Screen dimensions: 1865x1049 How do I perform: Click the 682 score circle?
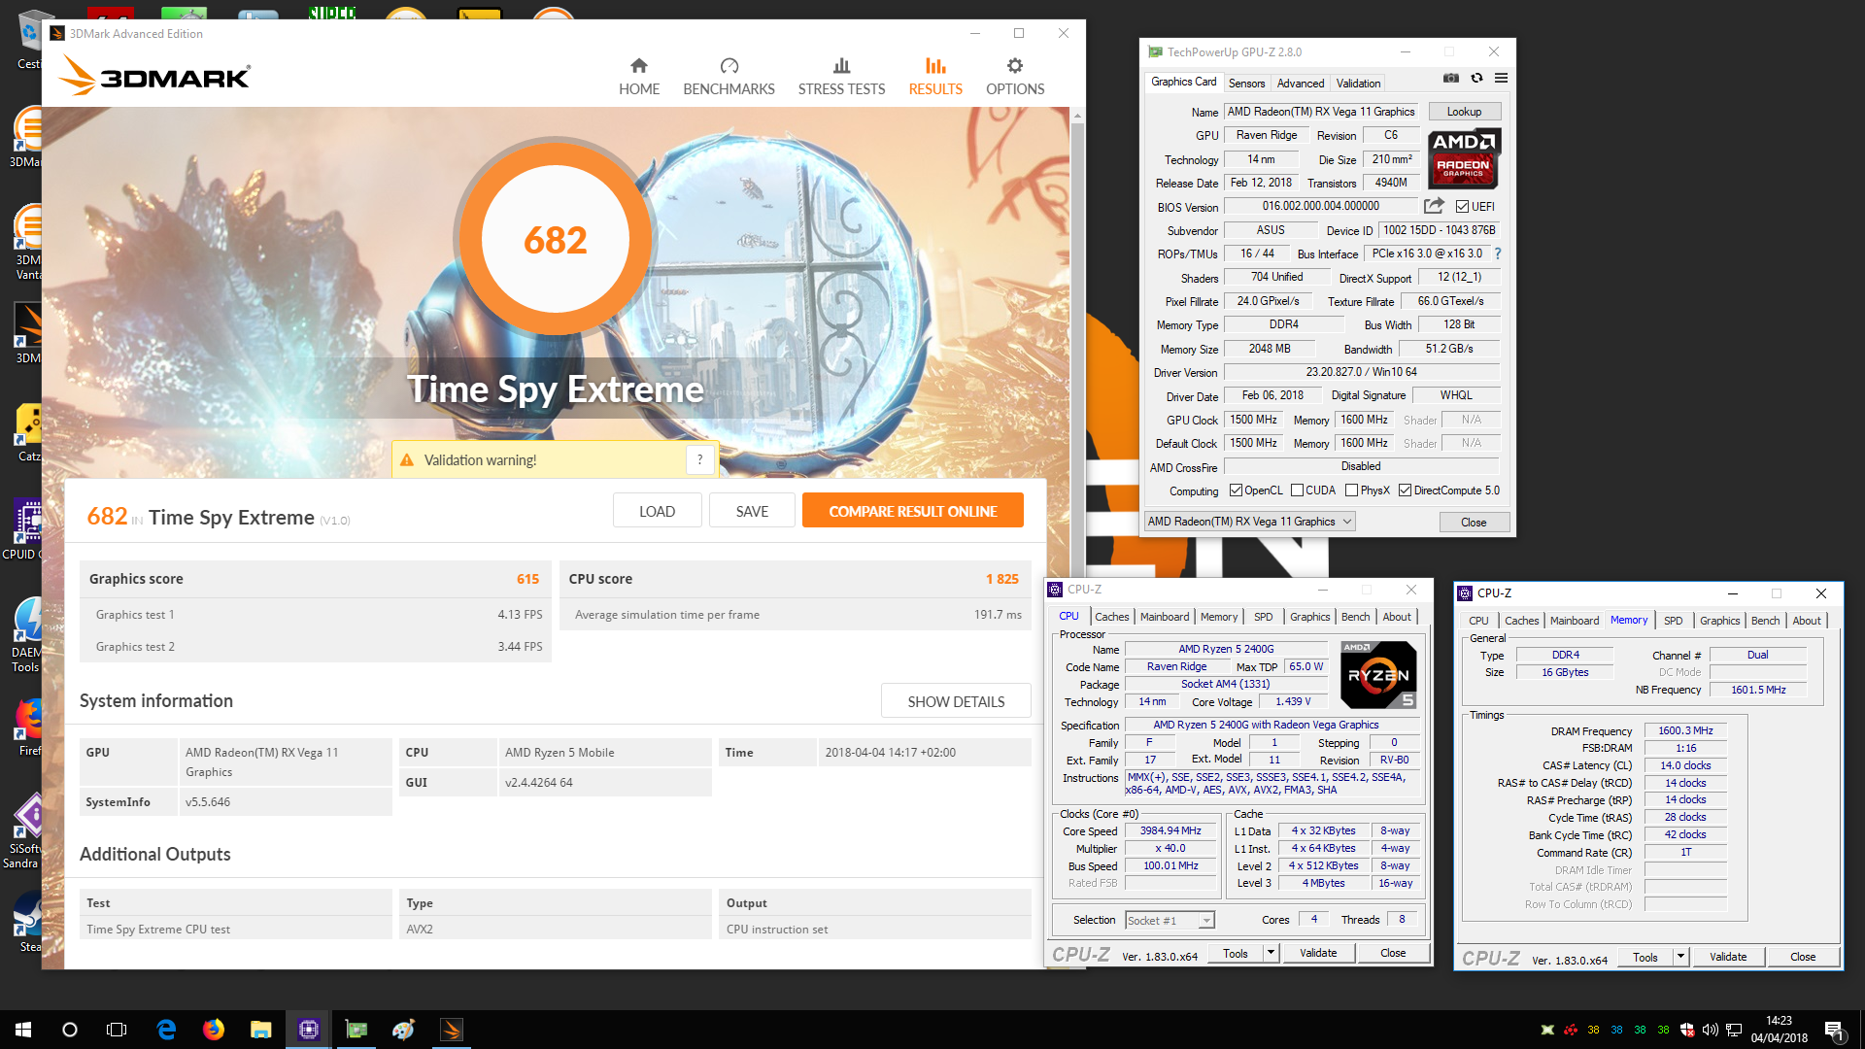555,240
